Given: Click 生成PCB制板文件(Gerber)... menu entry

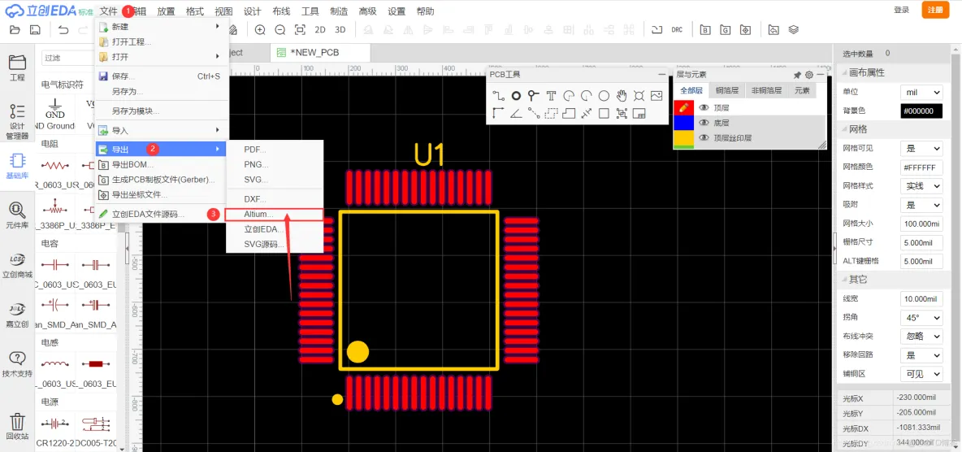Looking at the screenshot, I should [162, 180].
